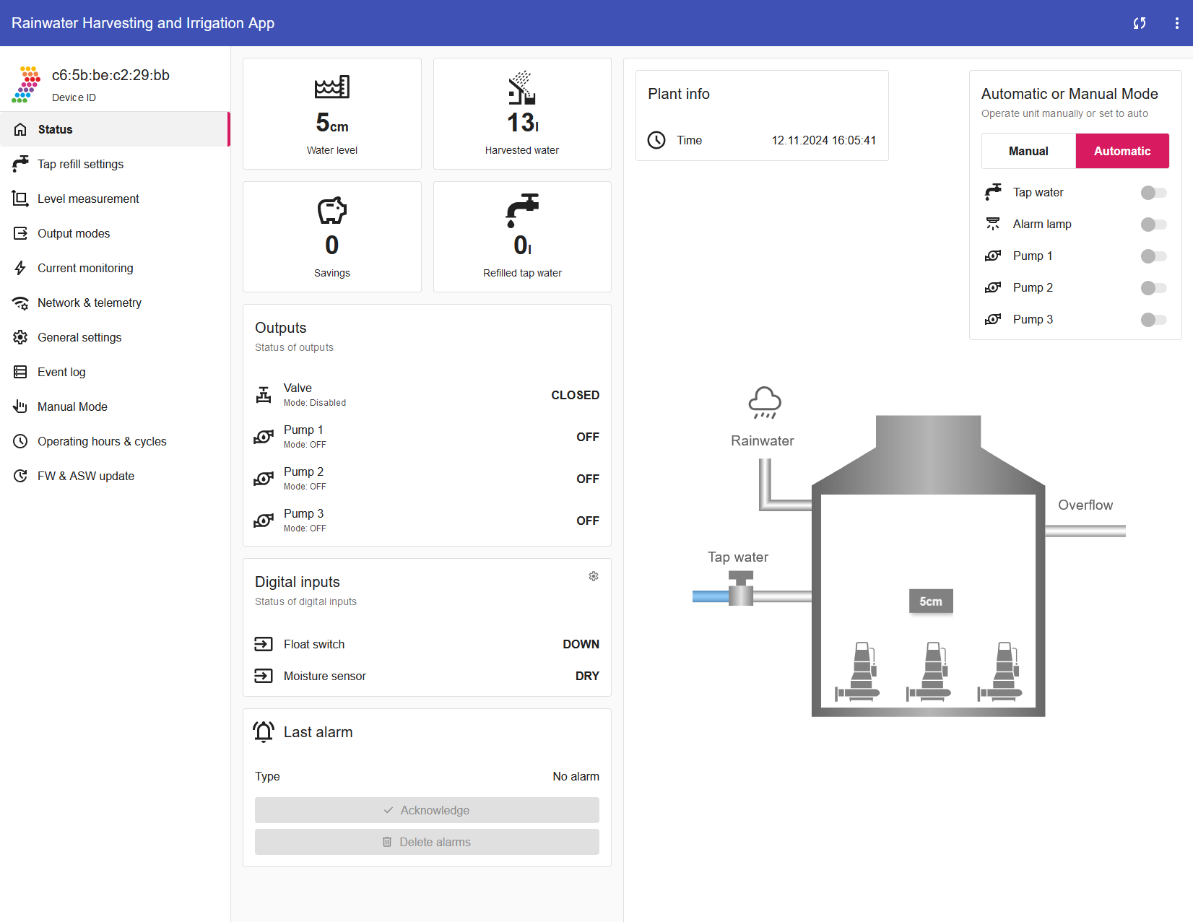Click the Rainwater cloud icon in diagram
This screenshot has height=922, width=1193.
click(764, 403)
